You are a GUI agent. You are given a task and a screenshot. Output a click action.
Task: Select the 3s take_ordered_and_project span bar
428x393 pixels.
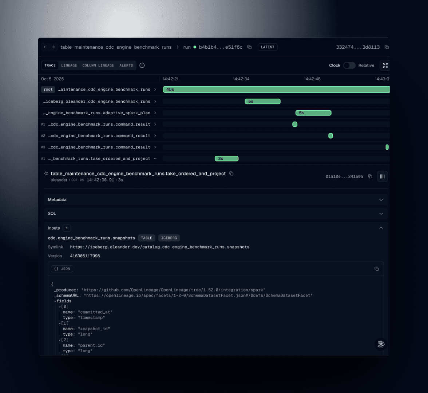226,159
